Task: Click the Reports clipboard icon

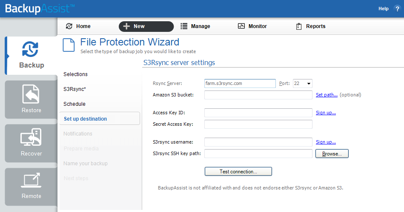Action: click(x=298, y=26)
